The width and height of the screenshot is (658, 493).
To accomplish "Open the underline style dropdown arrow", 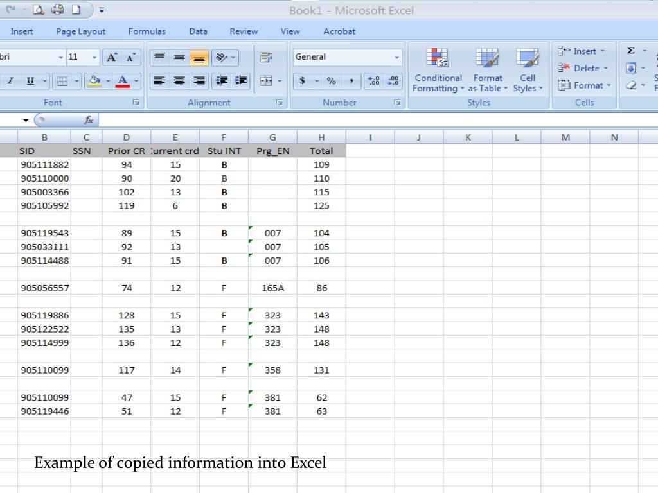I will point(44,81).
